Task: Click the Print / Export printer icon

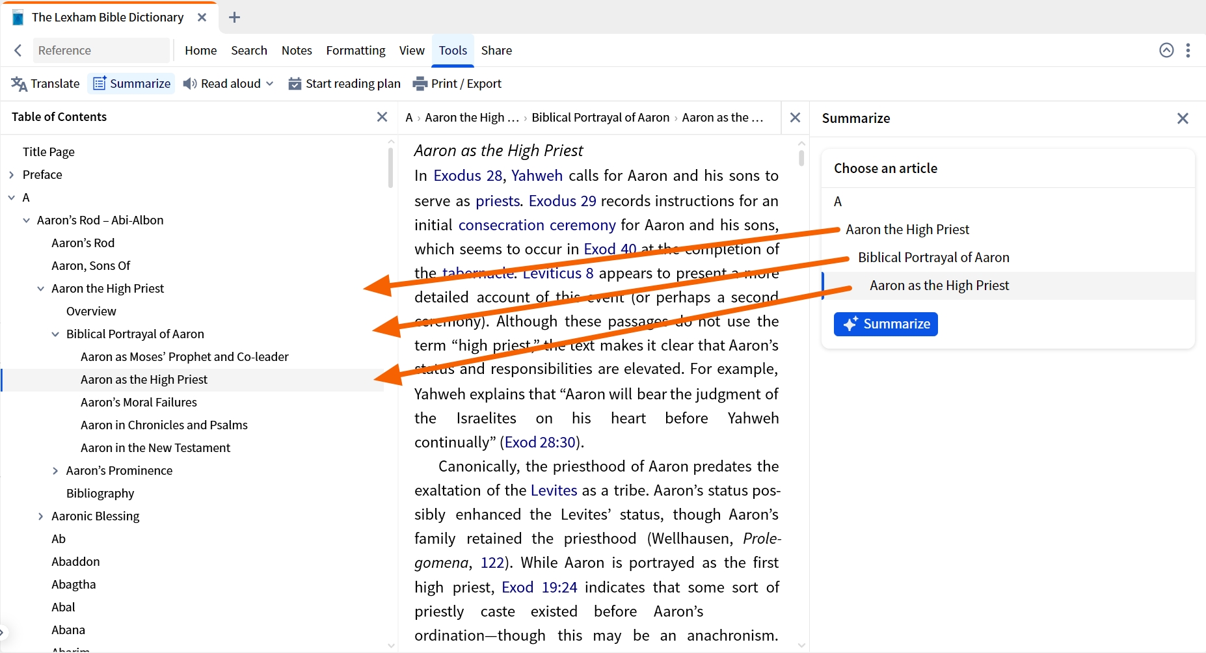Action: coord(420,83)
